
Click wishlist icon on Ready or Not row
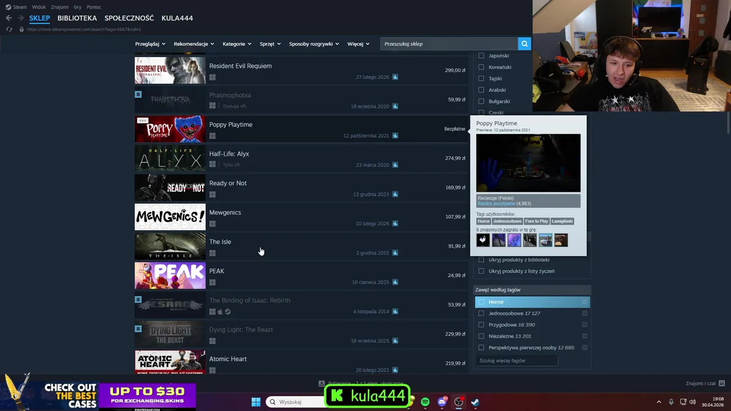point(395,194)
